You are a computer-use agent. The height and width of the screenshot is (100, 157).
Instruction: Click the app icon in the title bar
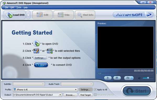pos(4,3)
